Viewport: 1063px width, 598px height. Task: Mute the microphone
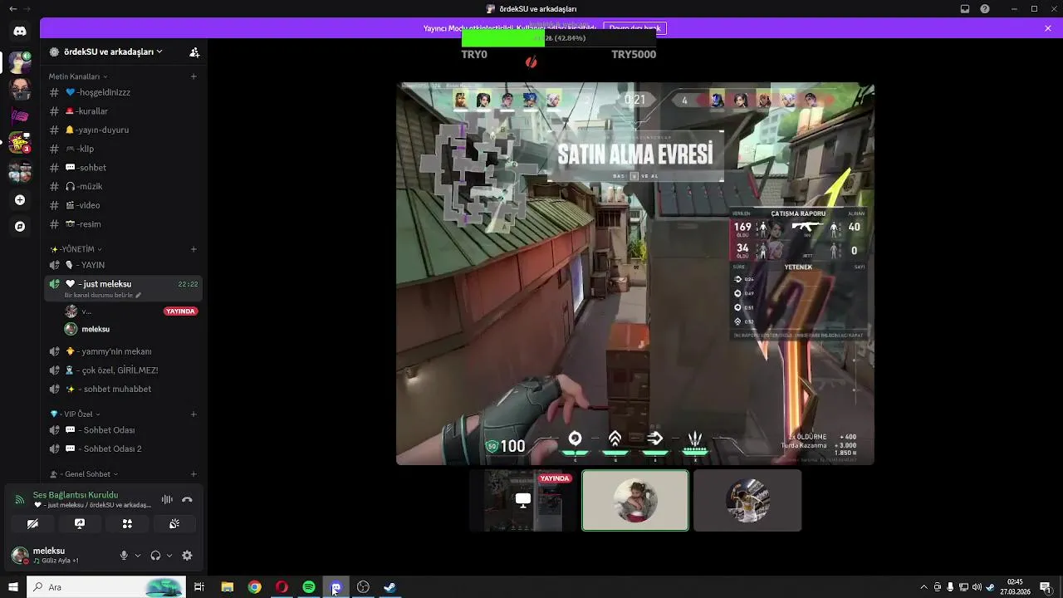pos(124,556)
